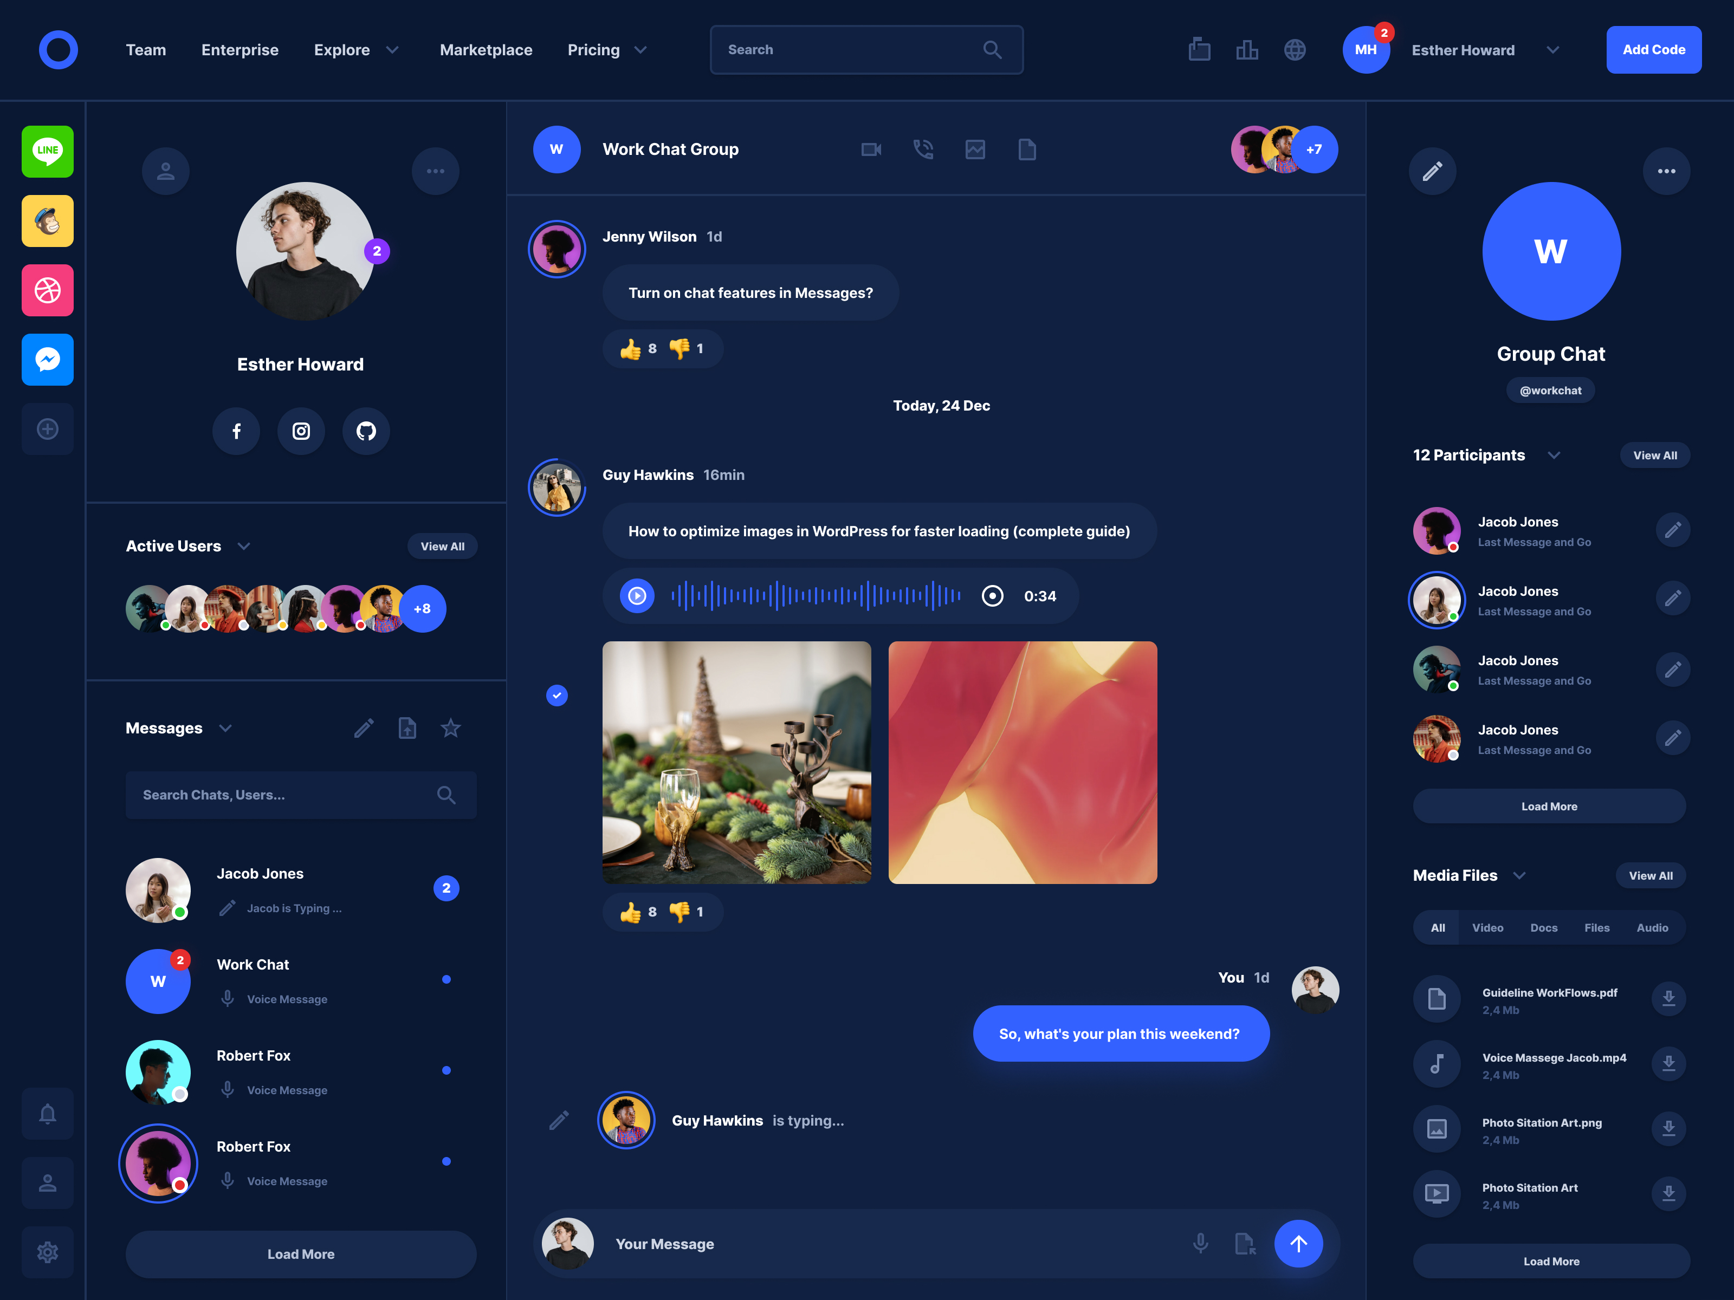Switch to the Docs media tab
Viewport: 1734px width, 1300px height.
click(x=1543, y=927)
